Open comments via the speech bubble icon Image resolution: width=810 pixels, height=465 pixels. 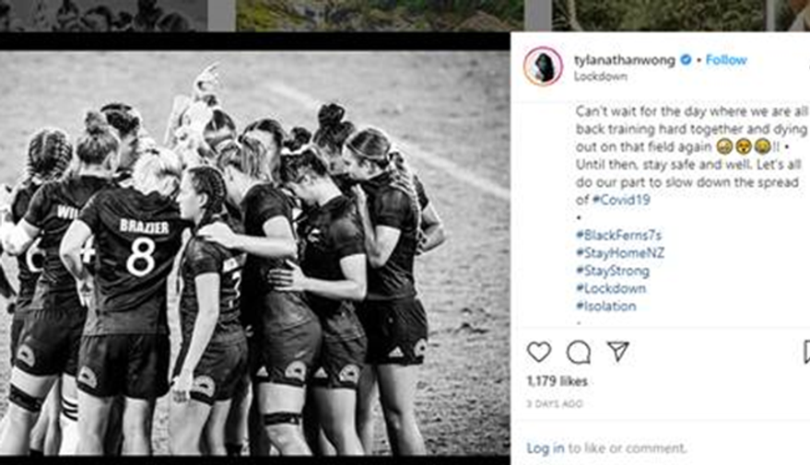click(x=578, y=353)
